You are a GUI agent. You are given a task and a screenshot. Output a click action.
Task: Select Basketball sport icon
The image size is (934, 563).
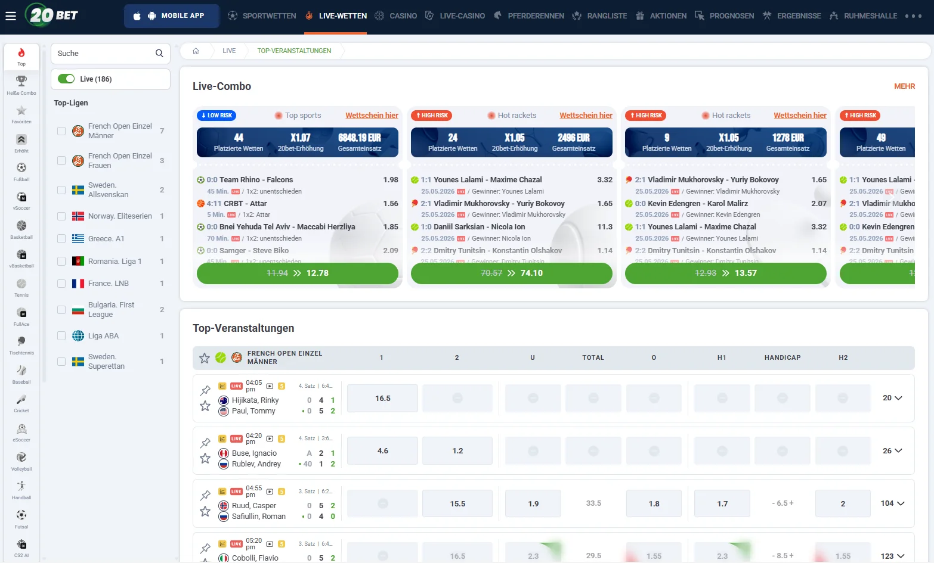[x=21, y=229]
